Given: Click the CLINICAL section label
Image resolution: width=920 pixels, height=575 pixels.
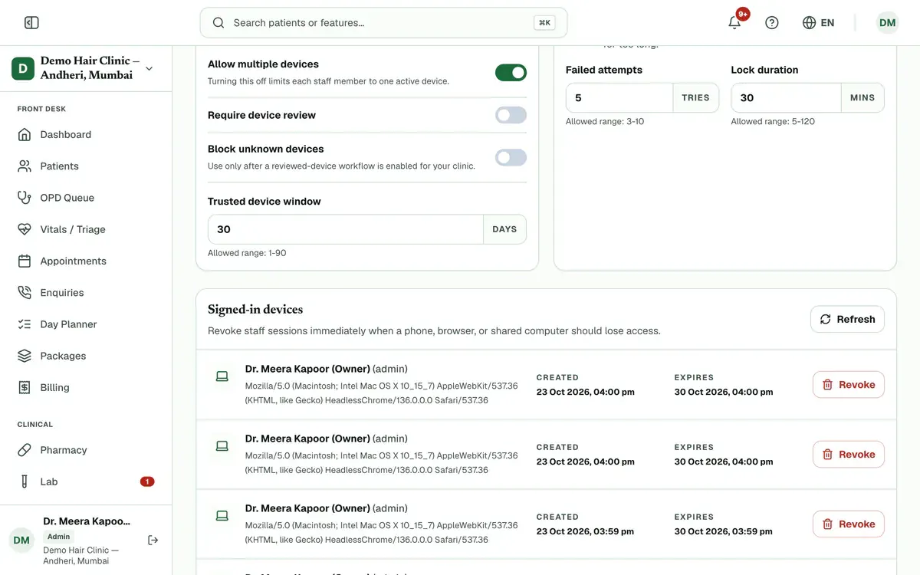Looking at the screenshot, I should [35, 424].
